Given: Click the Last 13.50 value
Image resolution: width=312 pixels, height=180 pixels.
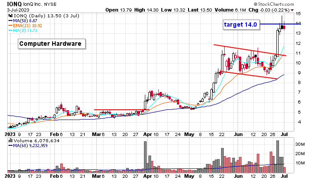Looking at the screenshot, I should 200,10.
